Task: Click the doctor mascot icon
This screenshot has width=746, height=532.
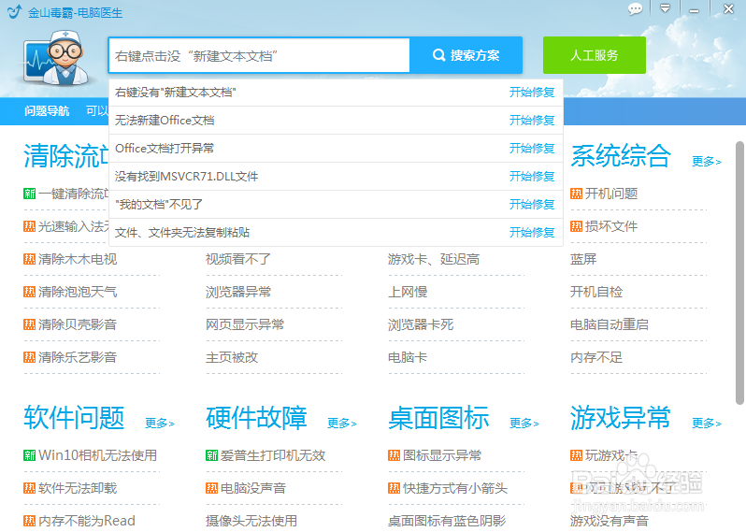Action: (56, 58)
